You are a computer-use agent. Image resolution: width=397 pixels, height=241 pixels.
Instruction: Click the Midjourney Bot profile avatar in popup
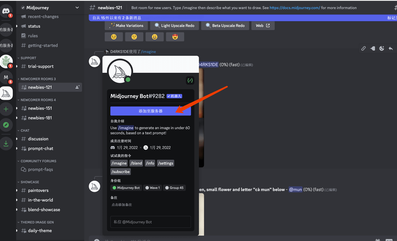[x=120, y=71]
